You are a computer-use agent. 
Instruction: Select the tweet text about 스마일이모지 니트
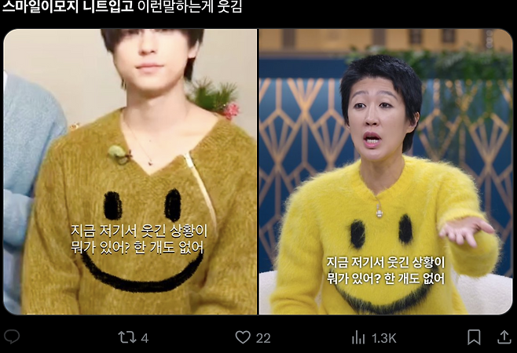[x=123, y=6]
